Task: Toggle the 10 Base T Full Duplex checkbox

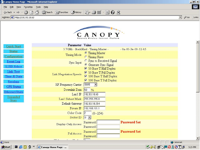Action: (x=86, y=72)
